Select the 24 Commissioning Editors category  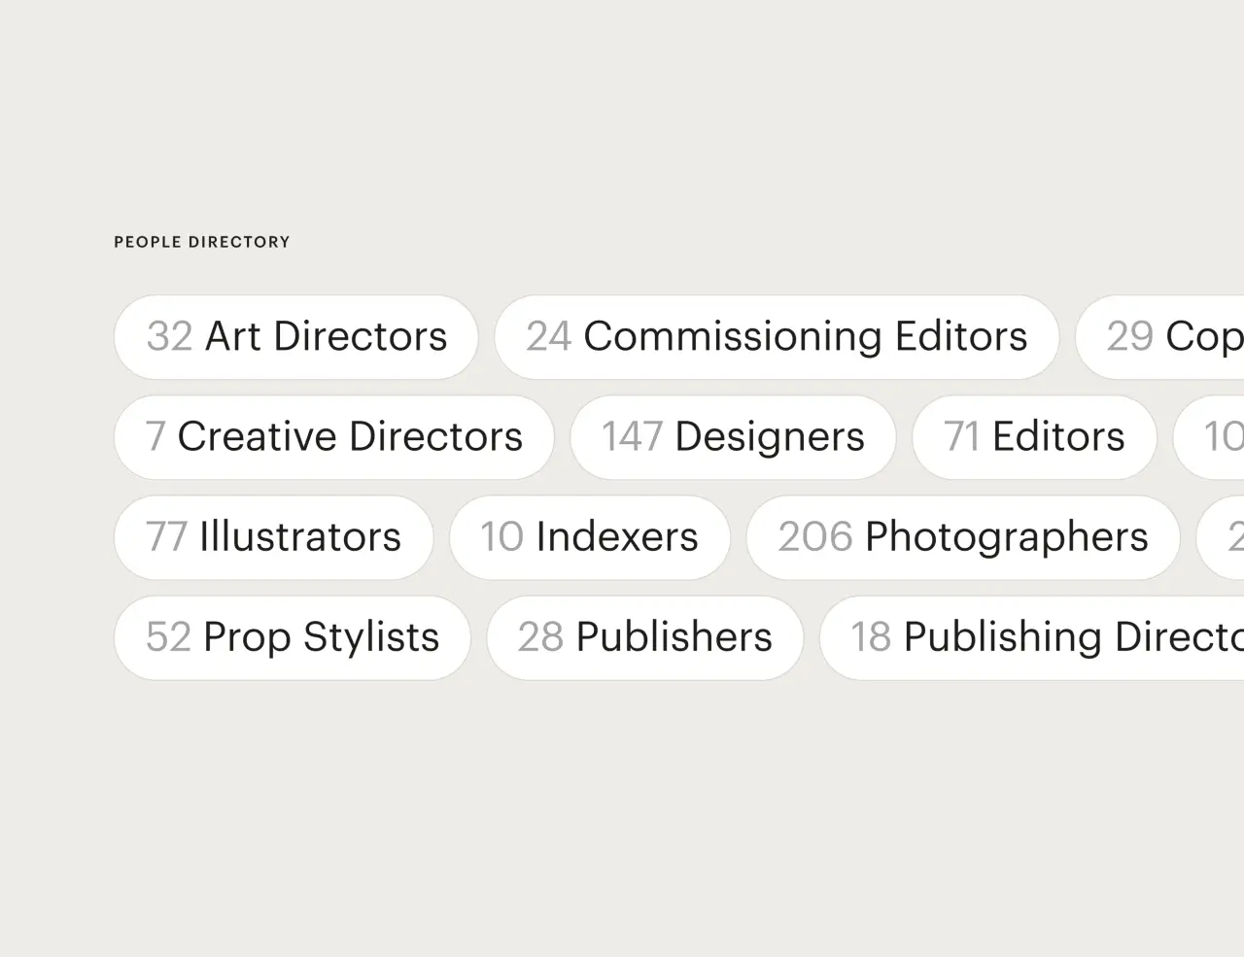click(x=777, y=337)
